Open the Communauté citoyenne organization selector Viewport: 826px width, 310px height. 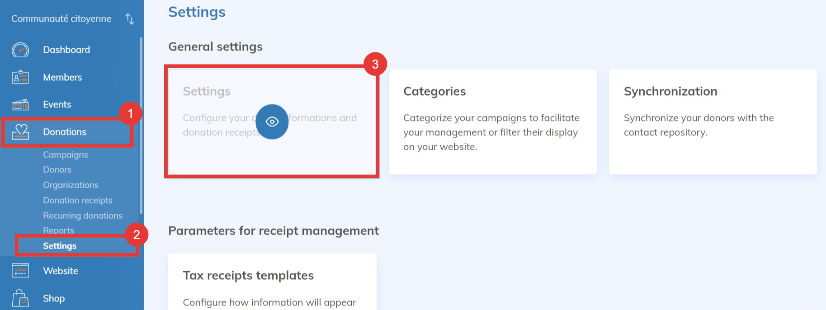point(61,19)
